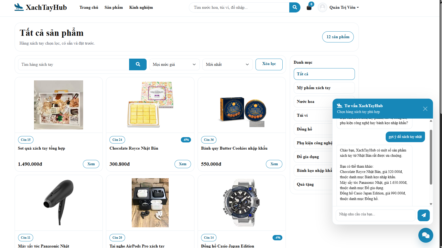Click the header search magnifier button
This screenshot has width=442, height=248.
[295, 7]
